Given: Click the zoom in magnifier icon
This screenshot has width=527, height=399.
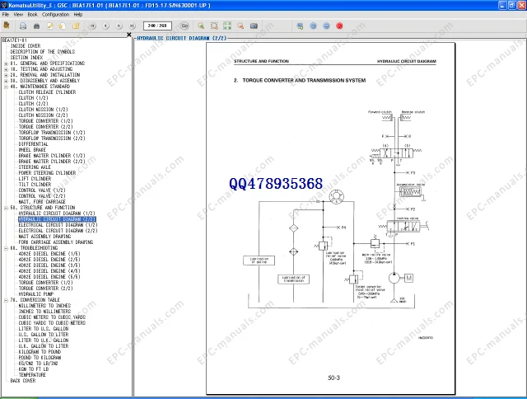Looking at the screenshot, I should pos(201,26).
